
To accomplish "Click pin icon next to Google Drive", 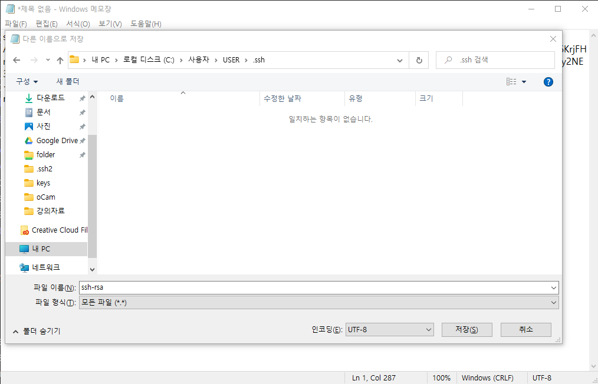I will [82, 141].
